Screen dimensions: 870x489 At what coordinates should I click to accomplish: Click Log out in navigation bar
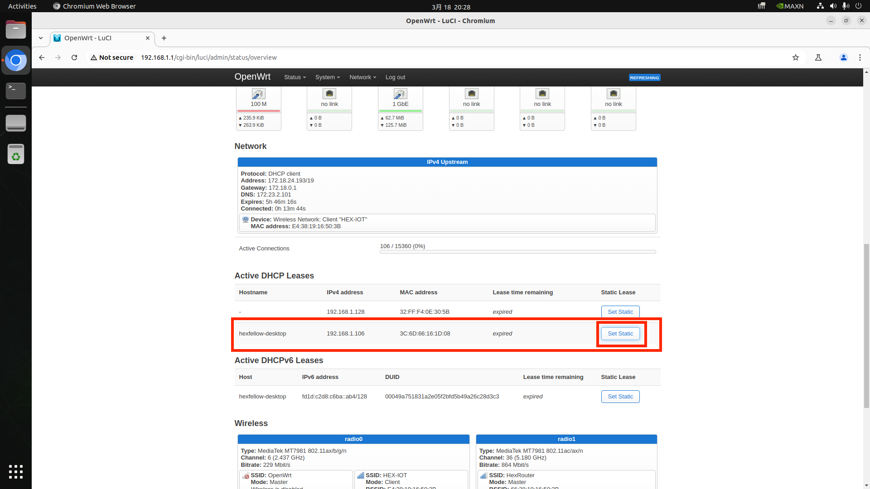(x=395, y=77)
